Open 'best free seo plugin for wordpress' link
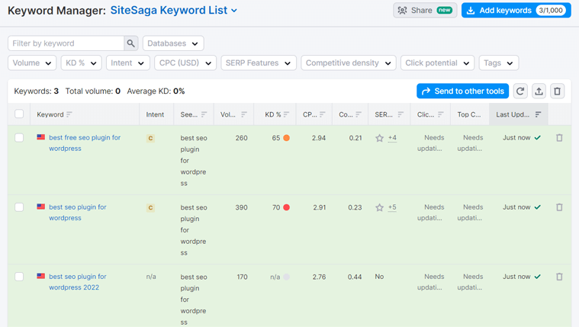Screen dimensions: 579x327 pos(85,143)
